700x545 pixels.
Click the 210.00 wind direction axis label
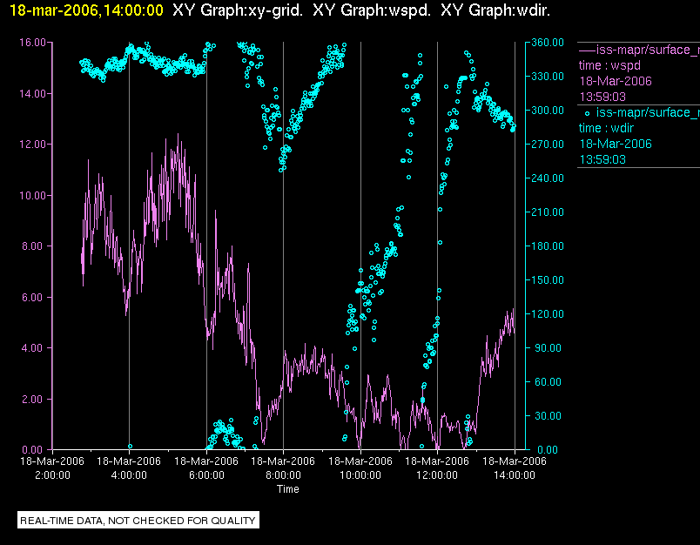(x=548, y=212)
